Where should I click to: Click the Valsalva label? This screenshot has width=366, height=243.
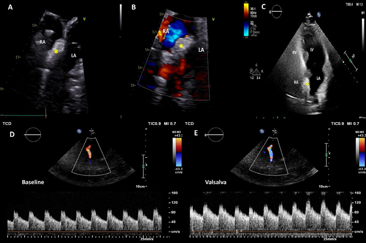click(217, 182)
